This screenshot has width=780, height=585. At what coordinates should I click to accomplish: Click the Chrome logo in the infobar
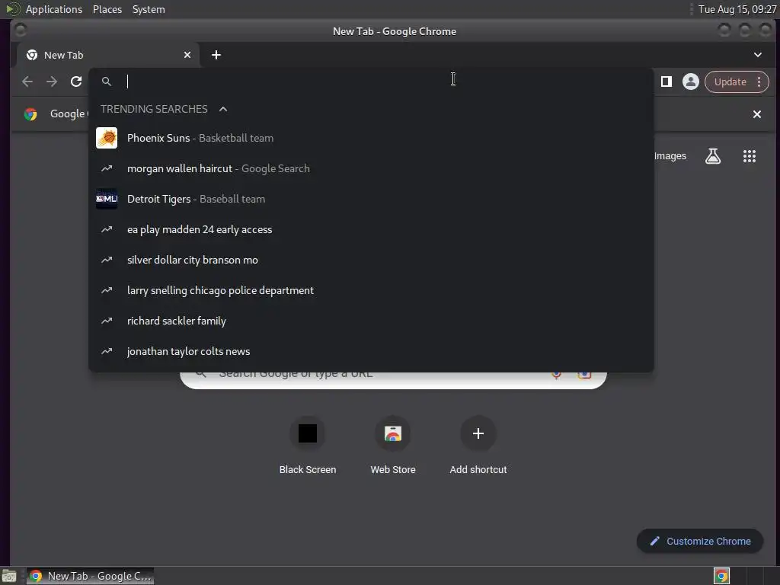[x=30, y=114]
